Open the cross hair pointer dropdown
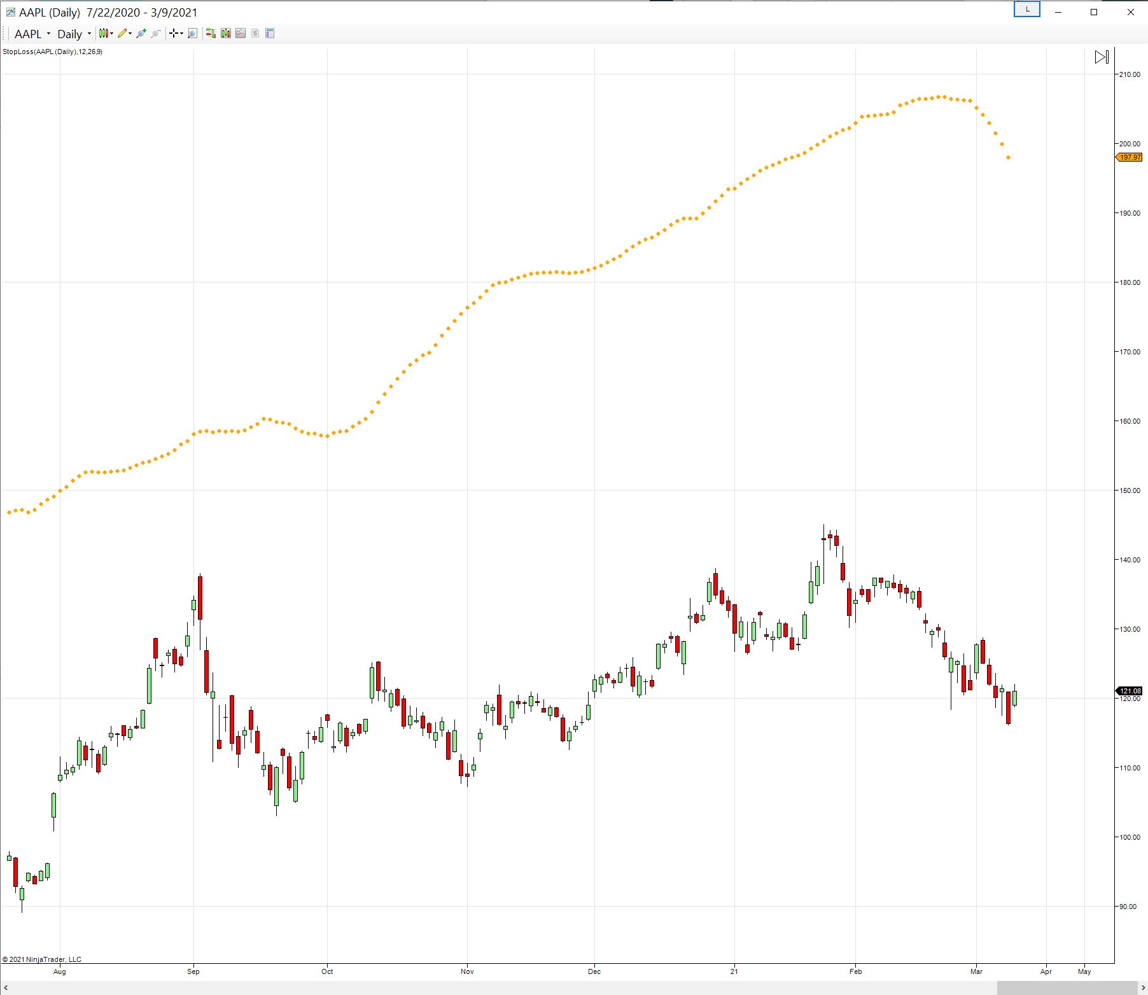Screen dimensions: 1148x995 [x=176, y=33]
